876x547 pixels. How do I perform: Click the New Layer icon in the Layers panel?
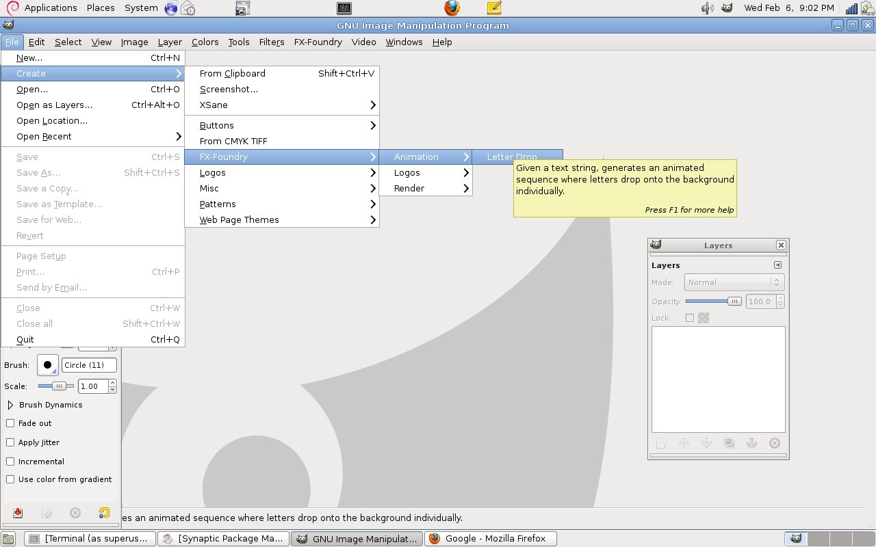click(660, 443)
